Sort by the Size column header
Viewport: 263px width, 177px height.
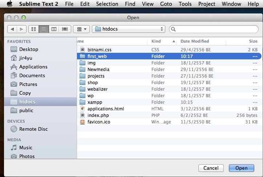[x=244, y=41]
